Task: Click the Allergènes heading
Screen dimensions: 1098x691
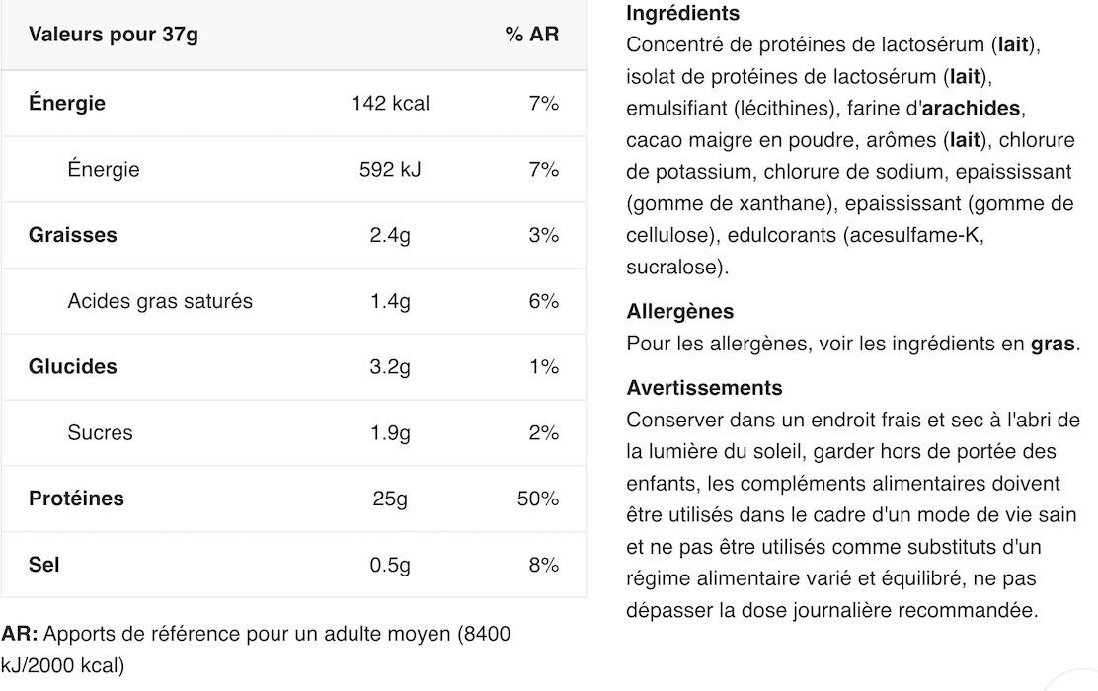Action: tap(680, 312)
